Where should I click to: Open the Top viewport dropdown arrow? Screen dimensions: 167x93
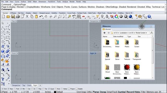point(16,21)
